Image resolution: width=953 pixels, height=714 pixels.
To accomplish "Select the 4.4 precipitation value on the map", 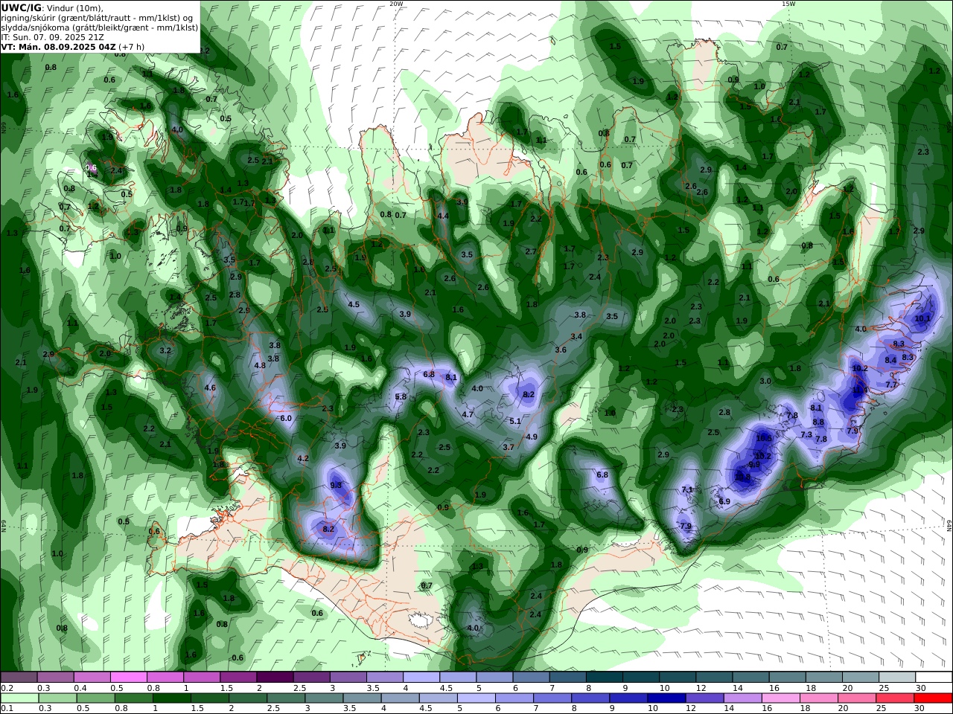I will pyautogui.click(x=443, y=216).
